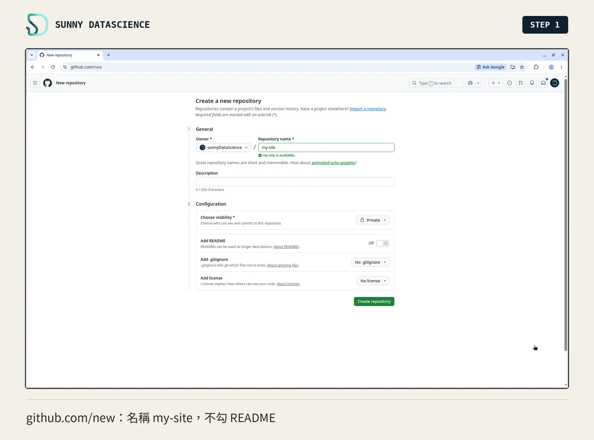The width and height of the screenshot is (594, 440).
Task: Open the About licenses link
Action: click(x=288, y=284)
